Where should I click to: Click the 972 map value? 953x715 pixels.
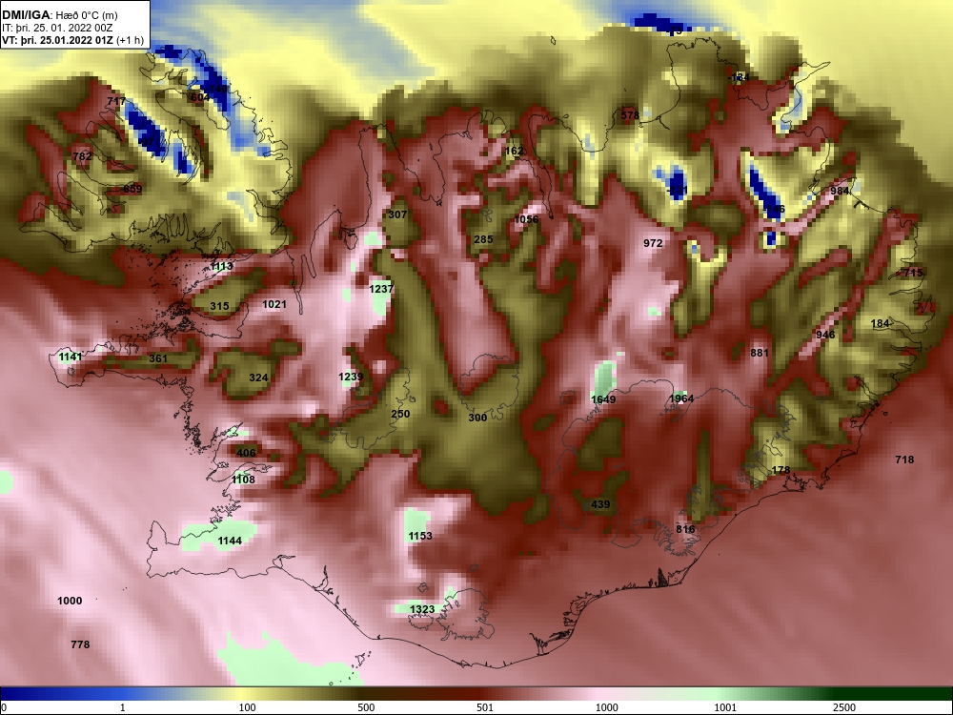[x=653, y=242]
